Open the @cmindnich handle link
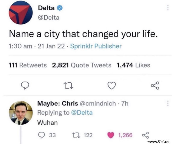The width and height of the screenshot is (172, 146). click(97, 103)
